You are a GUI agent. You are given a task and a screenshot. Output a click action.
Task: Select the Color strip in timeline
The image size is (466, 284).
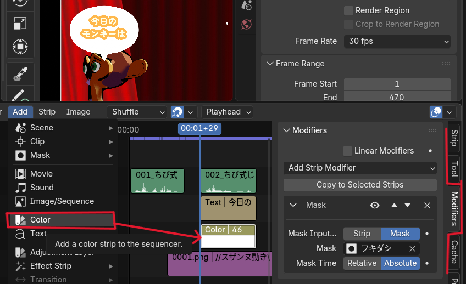click(x=228, y=236)
